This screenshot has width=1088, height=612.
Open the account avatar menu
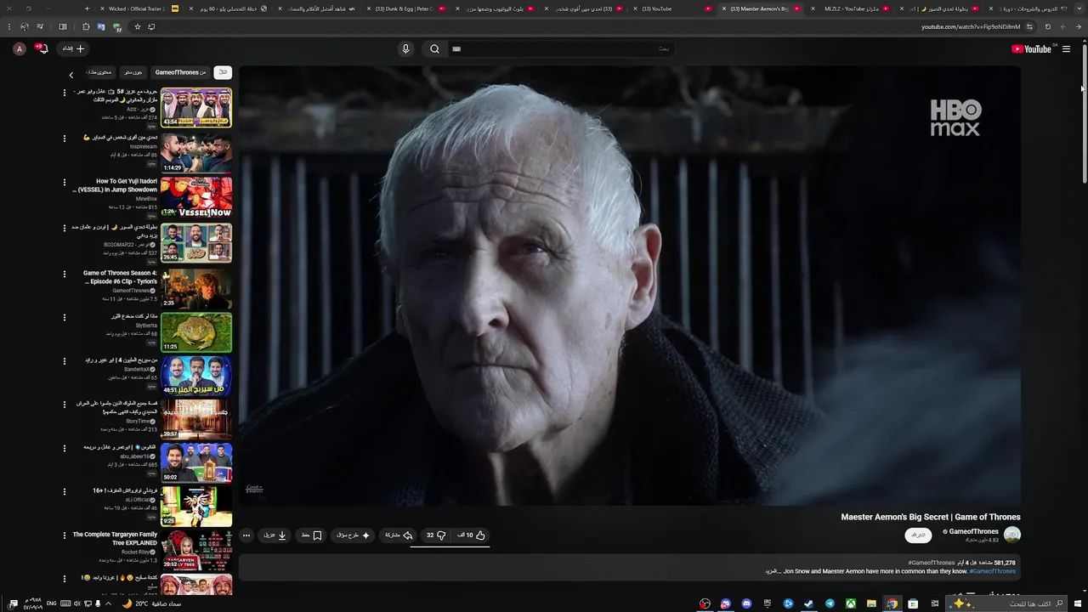pyautogui.click(x=20, y=48)
